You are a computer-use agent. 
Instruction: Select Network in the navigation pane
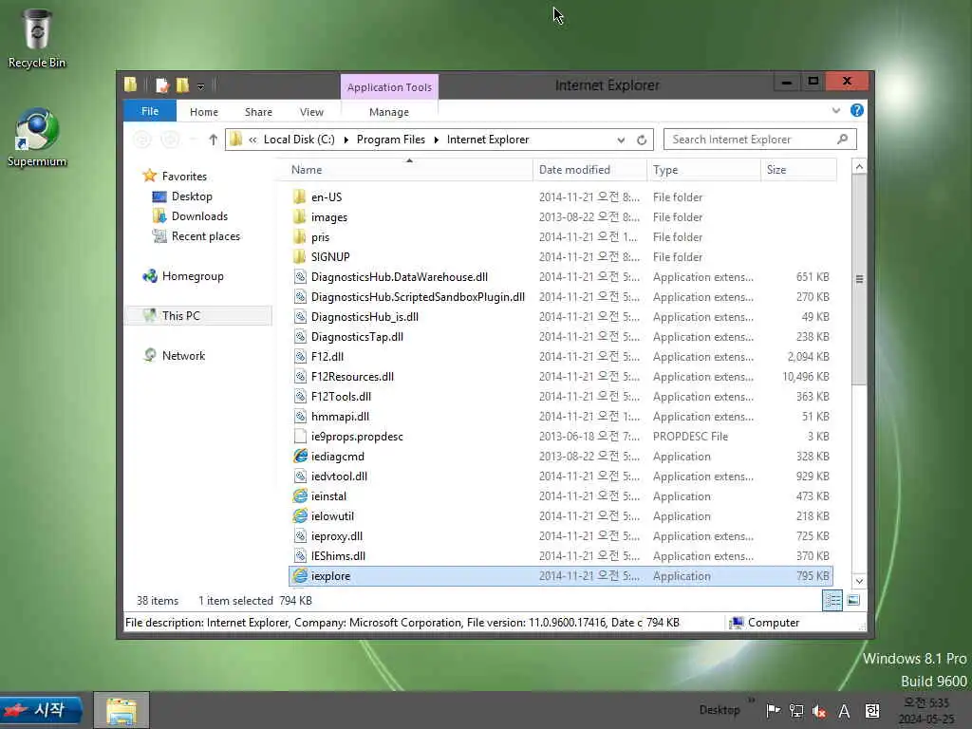[183, 356]
